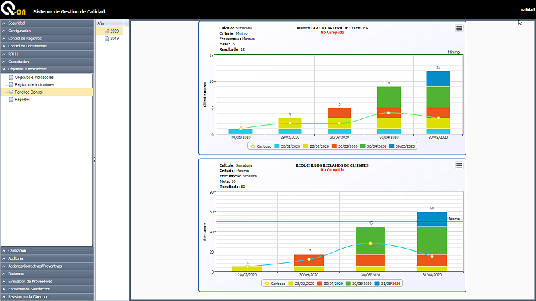Open the Reclamos chart hamburger menu icon
Image resolution: width=536 pixels, height=301 pixels.
[459, 165]
